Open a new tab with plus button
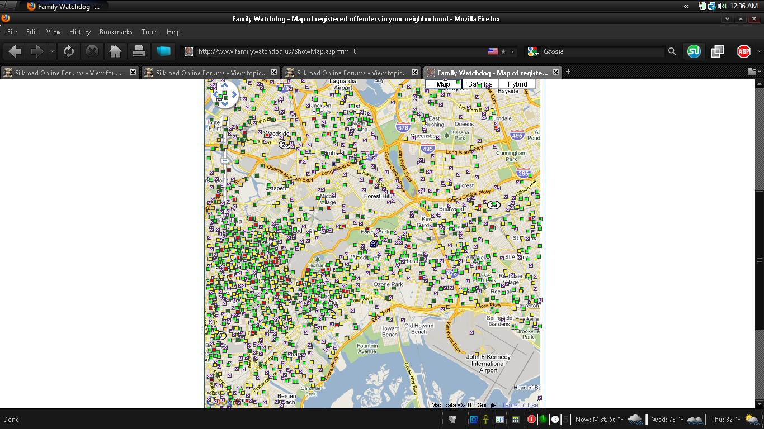The width and height of the screenshot is (764, 429). click(x=568, y=71)
